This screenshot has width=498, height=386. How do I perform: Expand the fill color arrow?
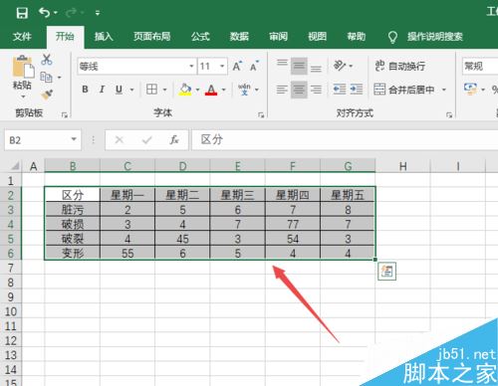point(197,90)
